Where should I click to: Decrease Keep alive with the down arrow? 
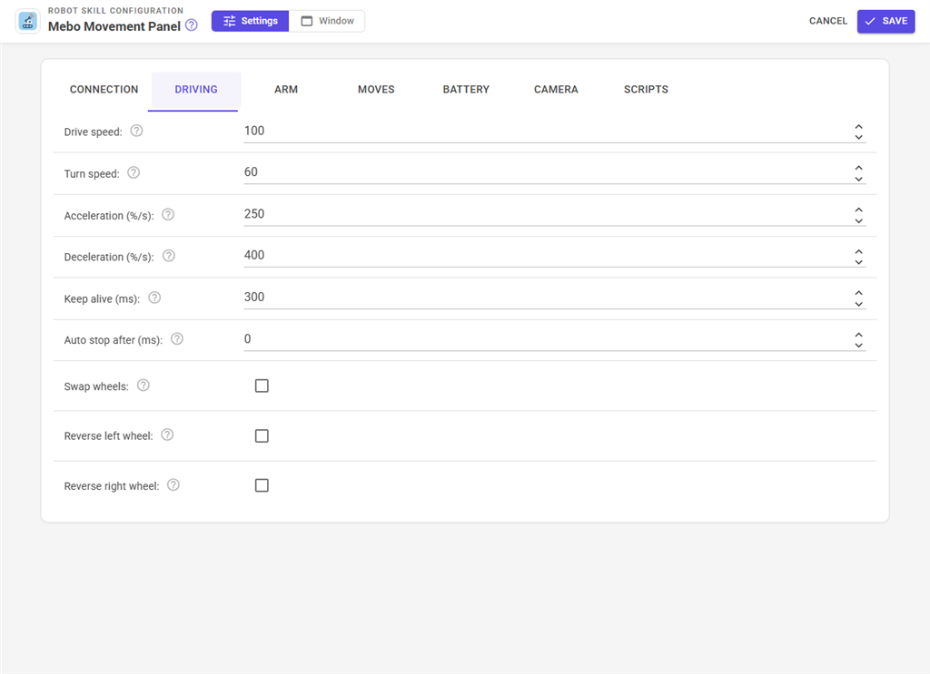pos(858,304)
